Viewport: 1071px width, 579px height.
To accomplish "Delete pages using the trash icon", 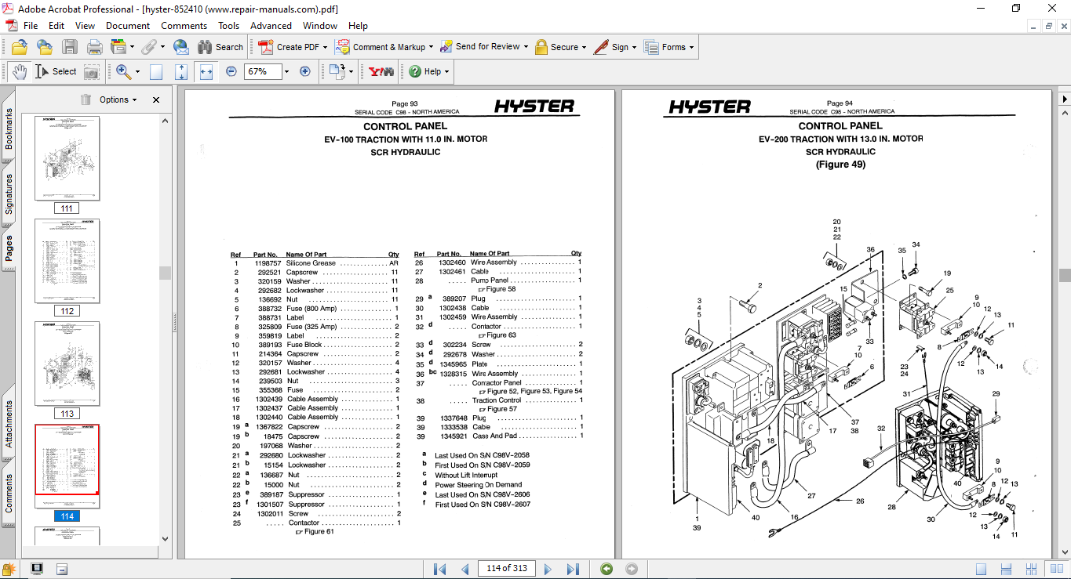I will pos(86,100).
